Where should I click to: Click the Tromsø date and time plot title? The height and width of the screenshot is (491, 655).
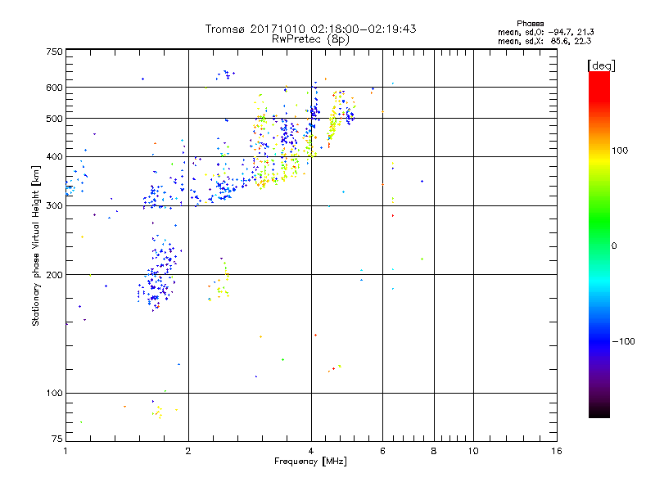(x=310, y=29)
